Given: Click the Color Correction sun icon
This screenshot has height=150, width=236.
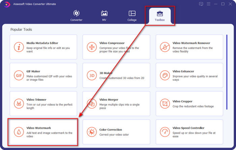Looking at the screenshot, I should [92, 132].
